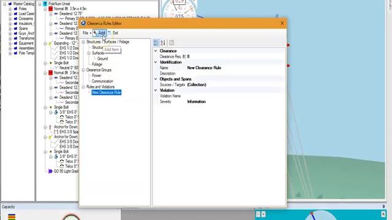Image resolution: width=392 pixels, height=220 pixels.
Task: Expand the Crossarms catalog node
Action: (10, 19)
